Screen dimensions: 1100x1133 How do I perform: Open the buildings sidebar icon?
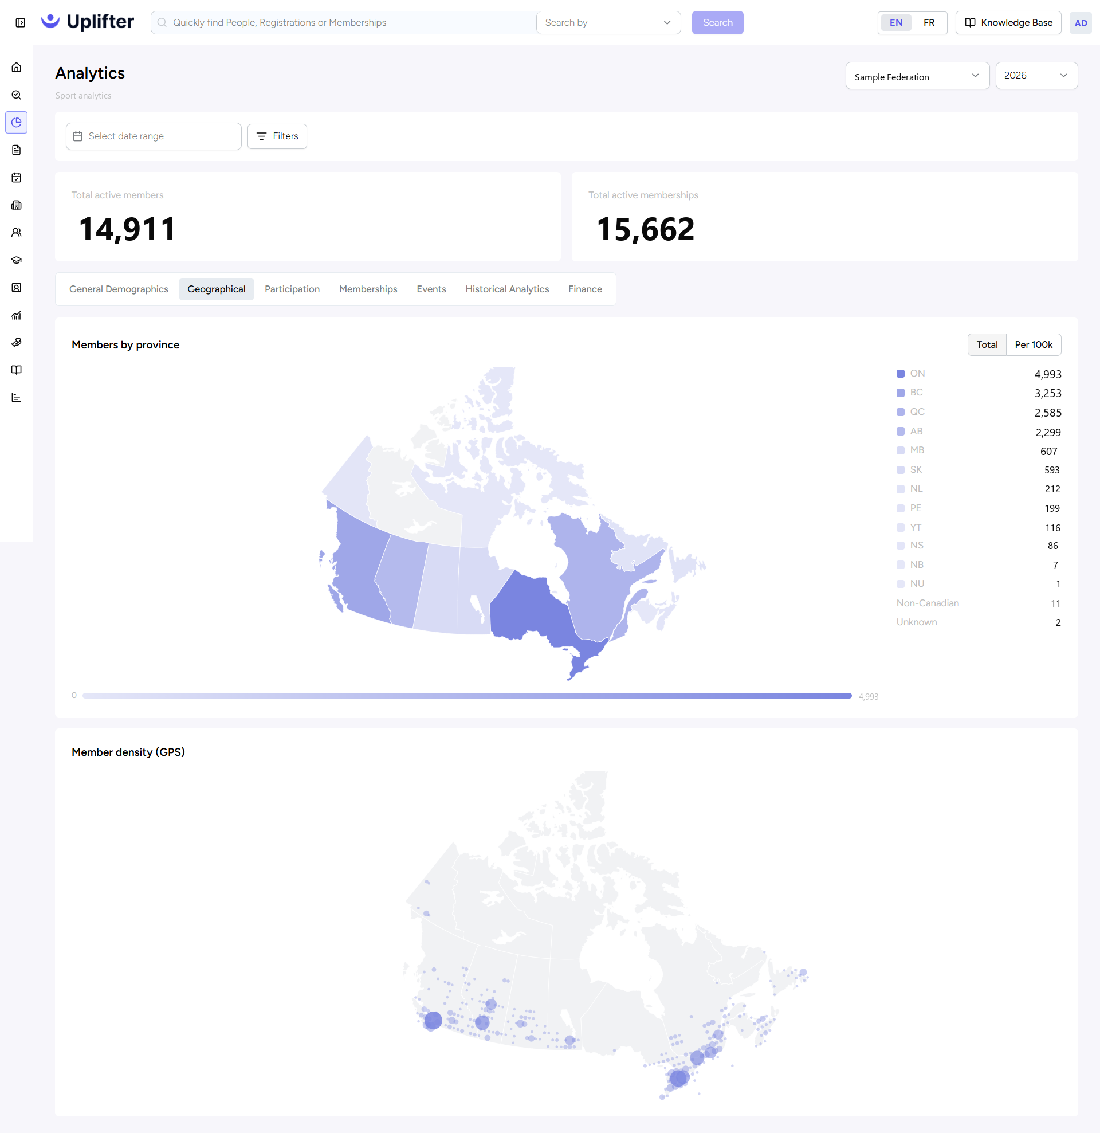click(16, 205)
